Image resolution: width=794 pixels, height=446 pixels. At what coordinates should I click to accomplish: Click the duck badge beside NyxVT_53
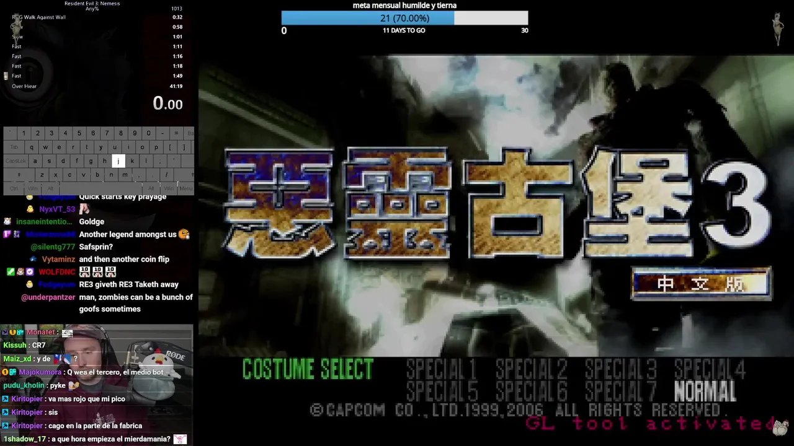click(30, 209)
